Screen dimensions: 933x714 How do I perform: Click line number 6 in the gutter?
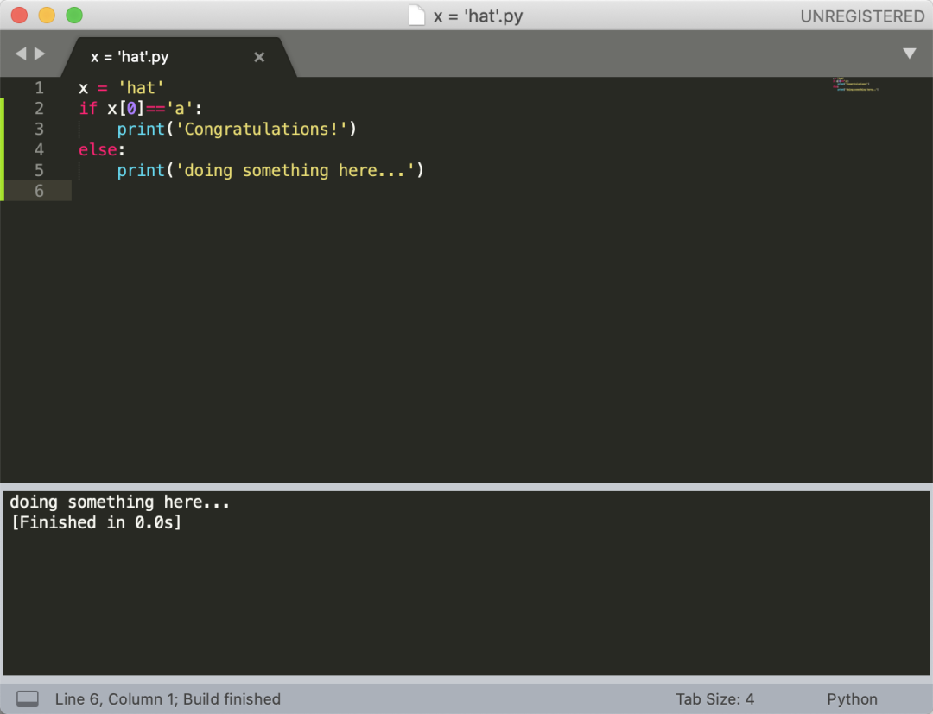coord(39,191)
